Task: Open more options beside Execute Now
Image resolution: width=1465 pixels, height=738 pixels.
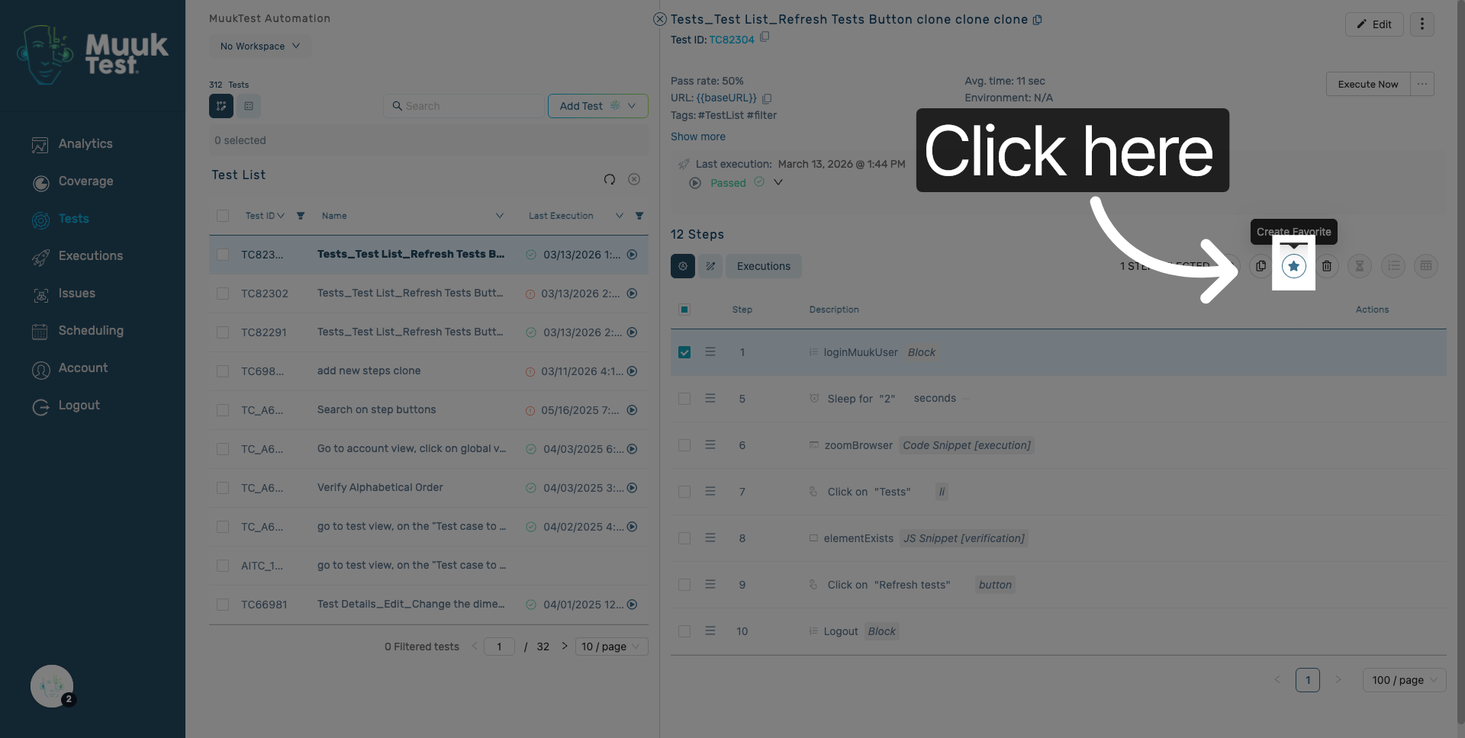Action: tap(1422, 84)
